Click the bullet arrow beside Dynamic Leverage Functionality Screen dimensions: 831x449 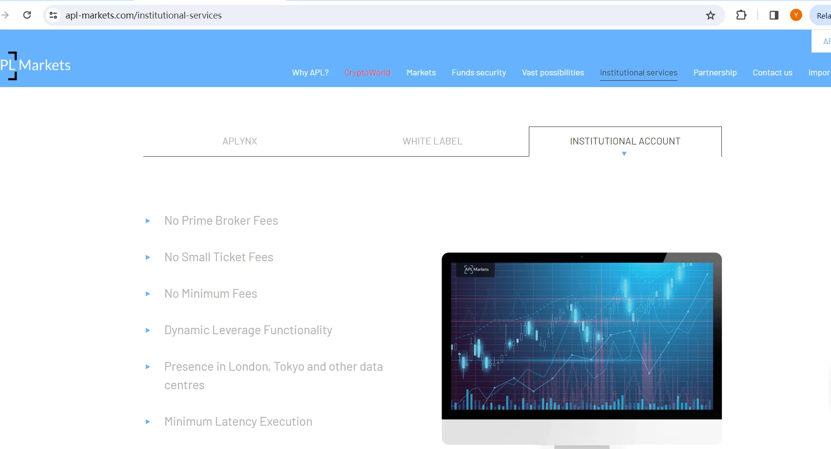coord(148,330)
